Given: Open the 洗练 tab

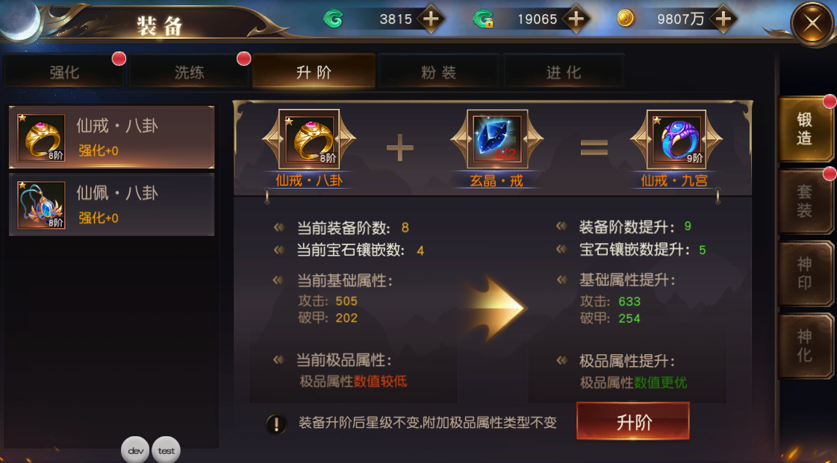Looking at the screenshot, I should pyautogui.click(x=189, y=72).
